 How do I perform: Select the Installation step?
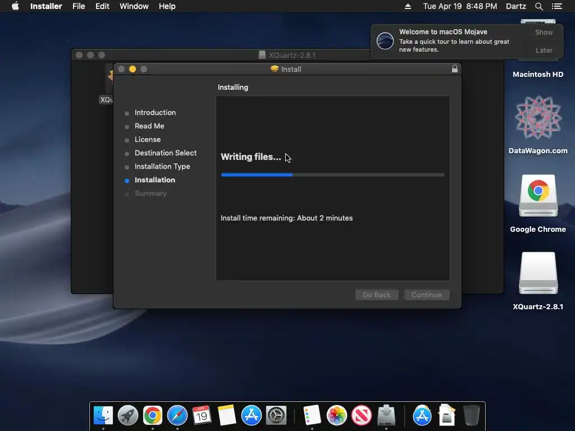click(x=155, y=180)
